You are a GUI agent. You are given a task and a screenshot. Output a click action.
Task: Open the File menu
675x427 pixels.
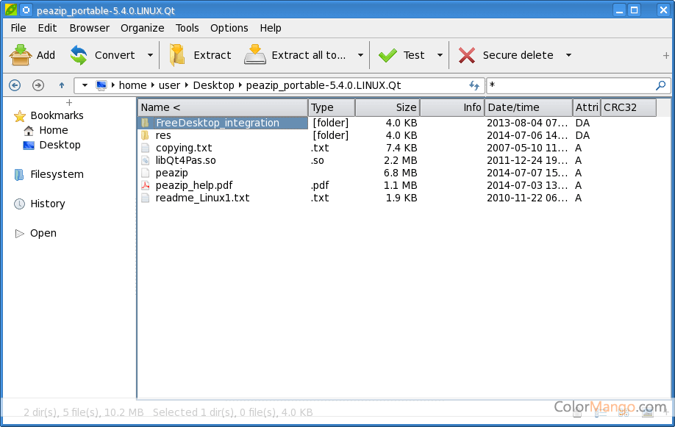click(18, 28)
